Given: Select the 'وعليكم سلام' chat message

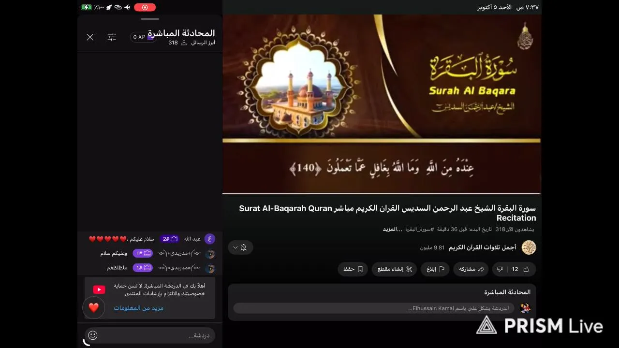Looking at the screenshot, I should pyautogui.click(x=114, y=253).
